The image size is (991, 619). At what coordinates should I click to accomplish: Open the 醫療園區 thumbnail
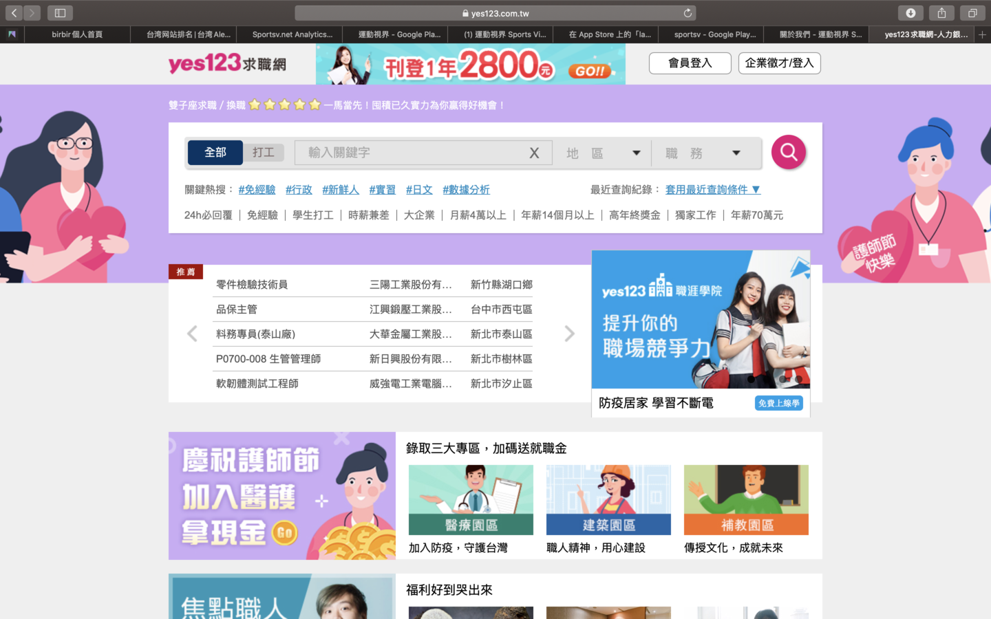471,500
